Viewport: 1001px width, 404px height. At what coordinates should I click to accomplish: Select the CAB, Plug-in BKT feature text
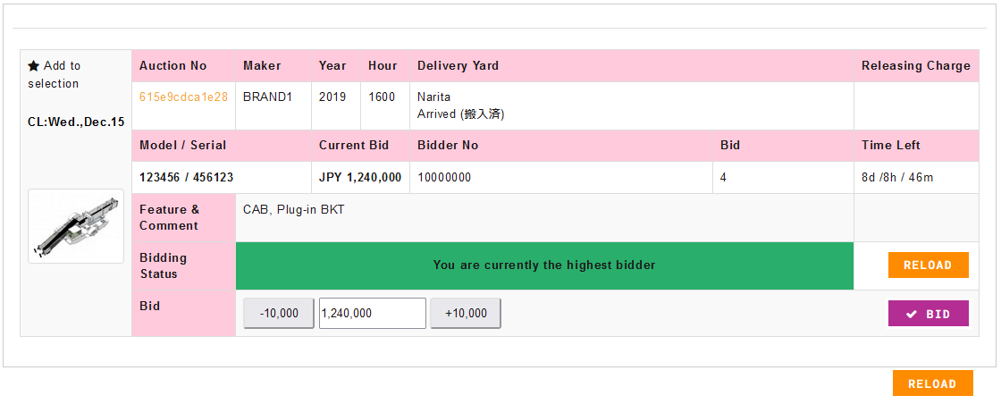click(x=294, y=210)
